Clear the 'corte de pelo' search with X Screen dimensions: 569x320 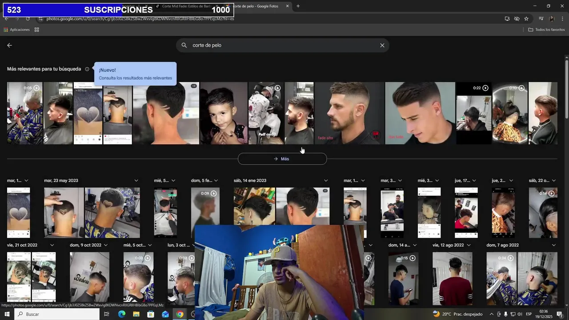pyautogui.click(x=382, y=45)
